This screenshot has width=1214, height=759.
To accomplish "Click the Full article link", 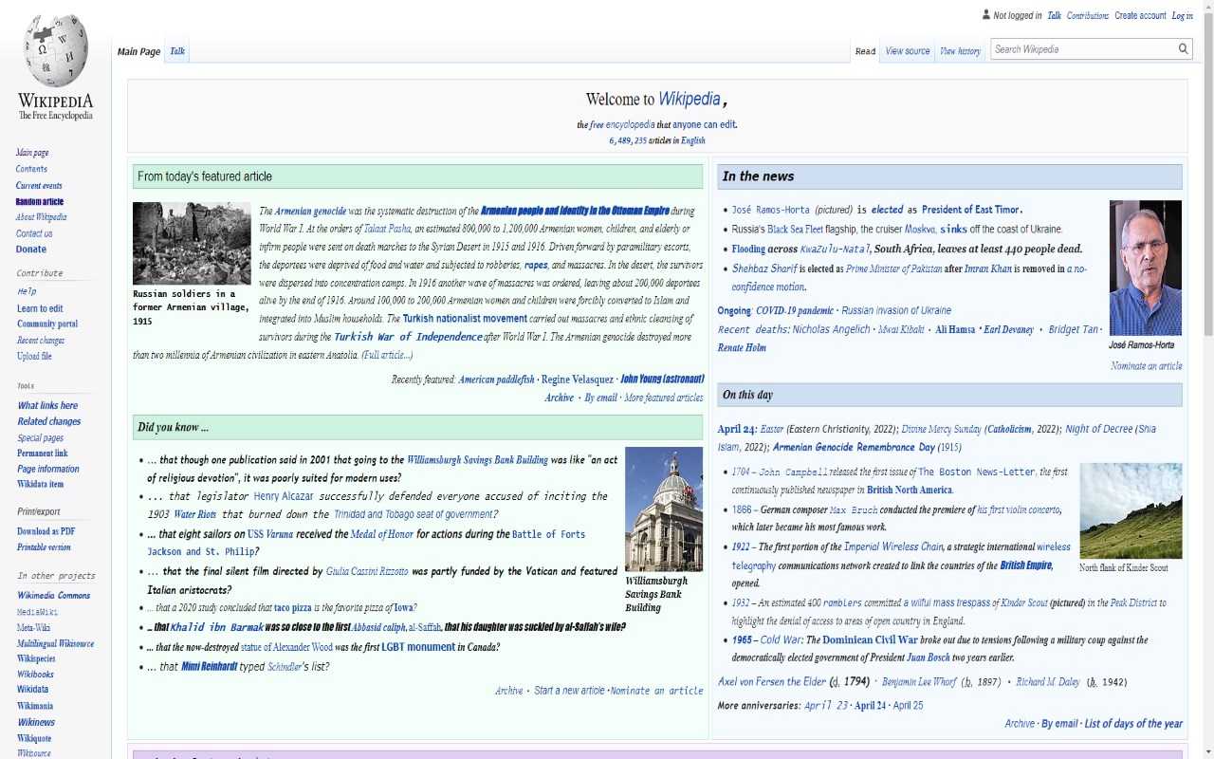I will pyautogui.click(x=387, y=355).
